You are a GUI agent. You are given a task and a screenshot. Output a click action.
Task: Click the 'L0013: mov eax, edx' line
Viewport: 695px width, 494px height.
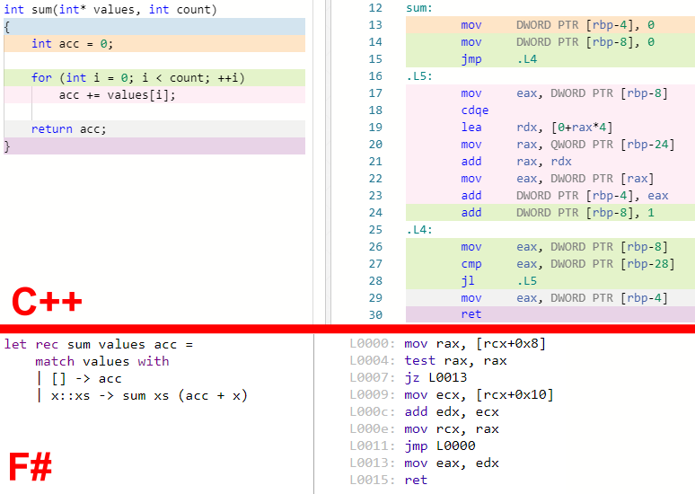point(424,463)
